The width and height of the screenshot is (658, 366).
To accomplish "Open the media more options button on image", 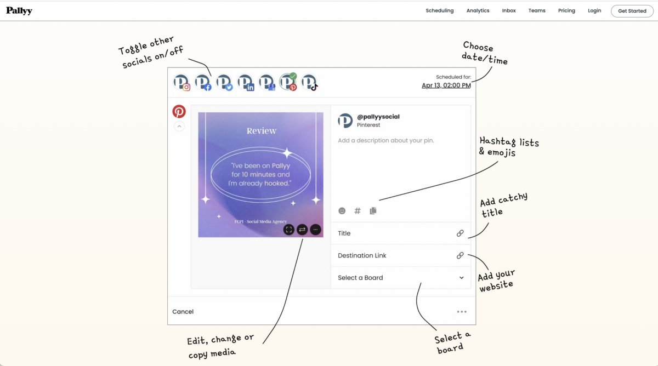I will pos(315,230).
